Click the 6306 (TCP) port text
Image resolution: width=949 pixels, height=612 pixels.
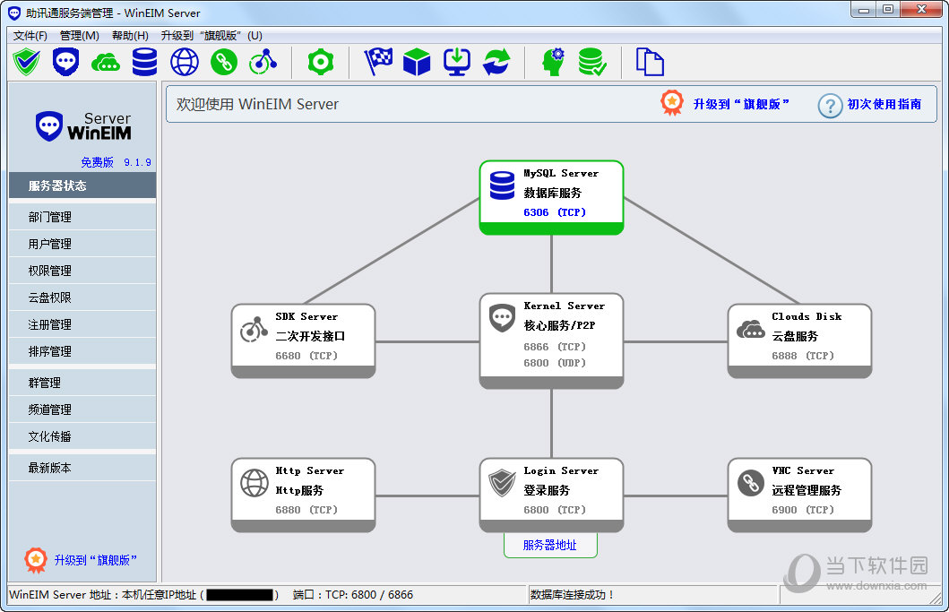(x=555, y=212)
